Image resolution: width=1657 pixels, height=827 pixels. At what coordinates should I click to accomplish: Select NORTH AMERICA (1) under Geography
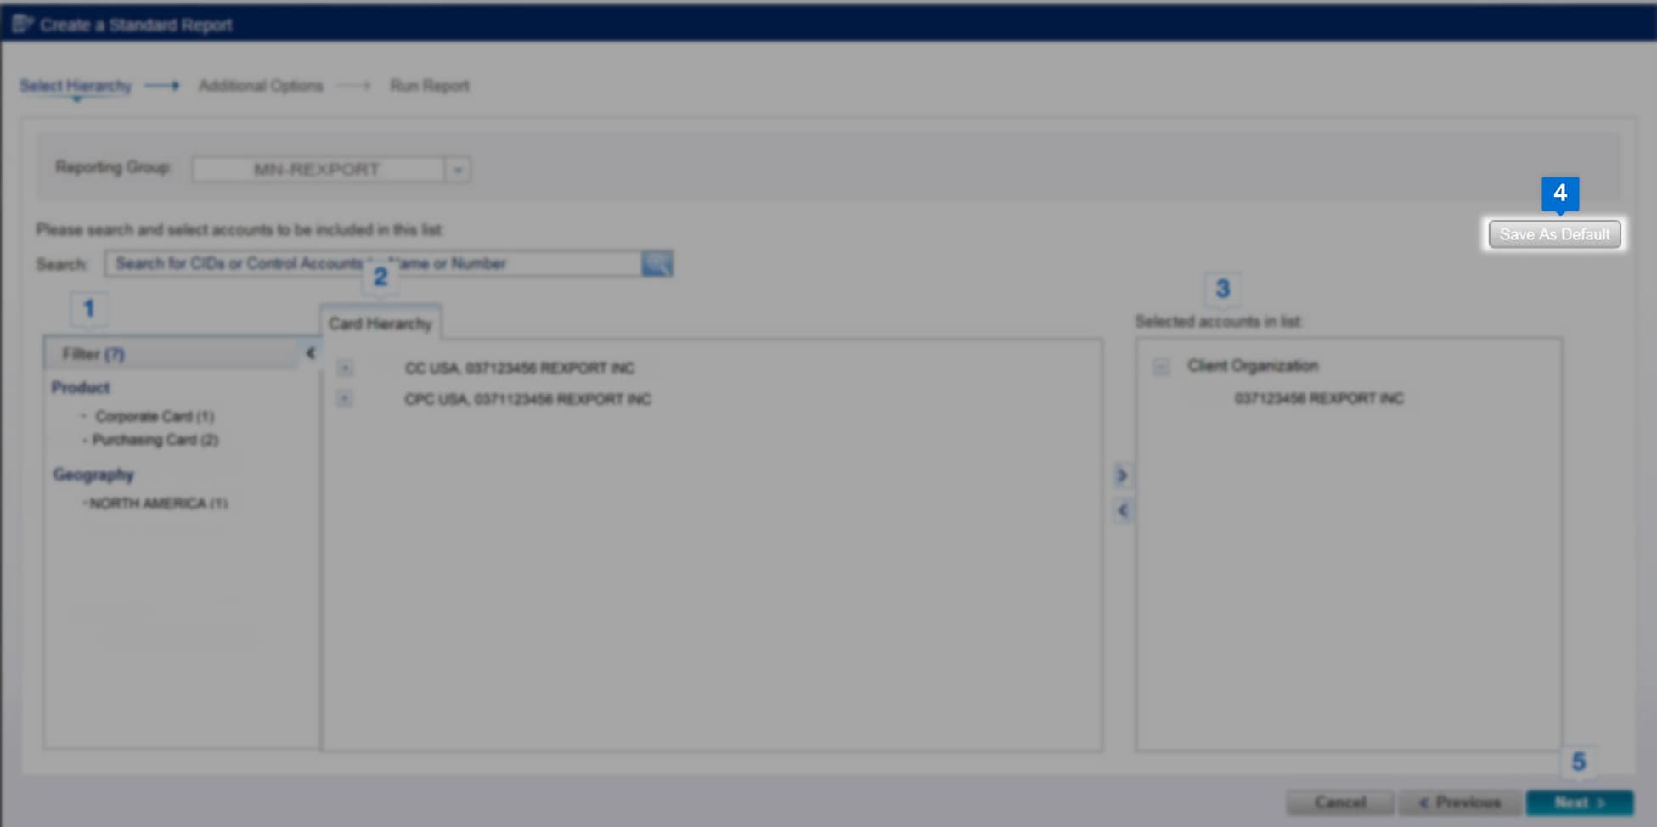click(x=155, y=503)
